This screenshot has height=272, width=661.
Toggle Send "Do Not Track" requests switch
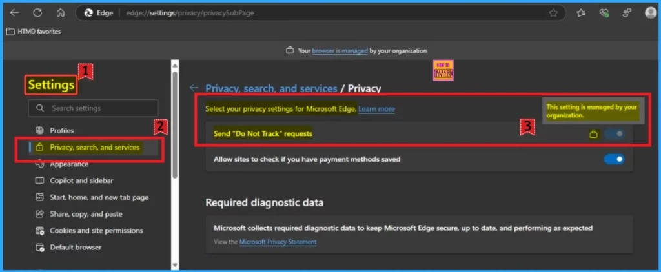615,134
